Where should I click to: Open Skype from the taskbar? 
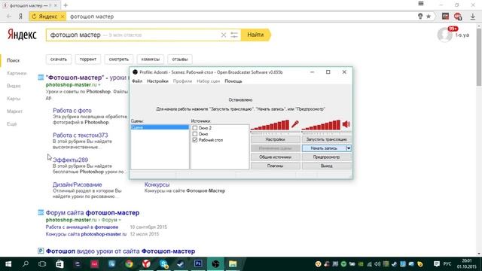pos(164,264)
